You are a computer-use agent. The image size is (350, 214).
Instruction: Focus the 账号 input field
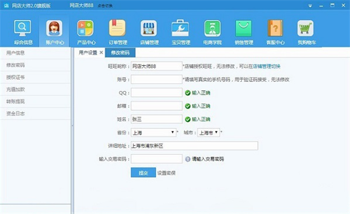tap(157, 79)
